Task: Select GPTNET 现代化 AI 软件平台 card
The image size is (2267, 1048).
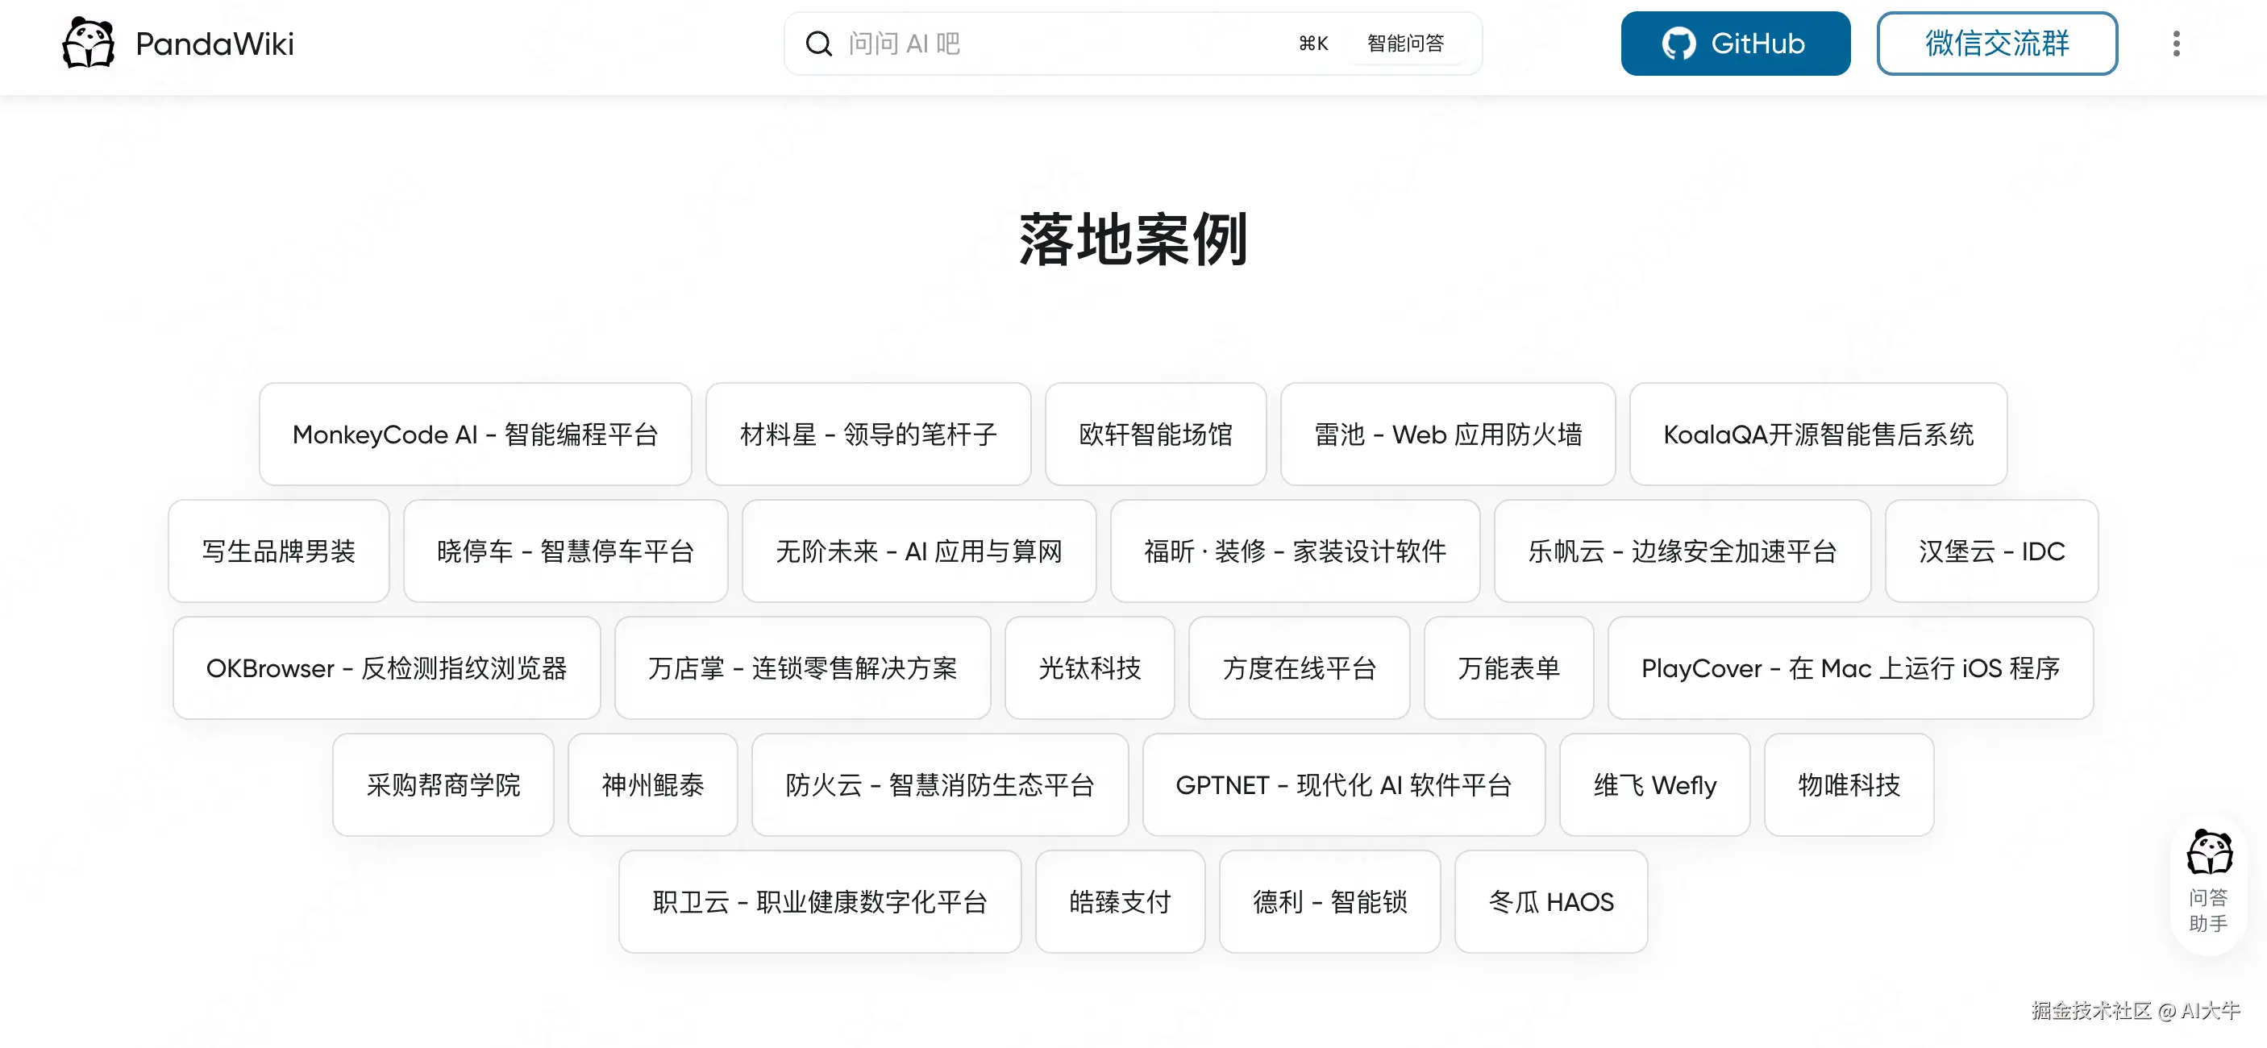Action: (1343, 785)
